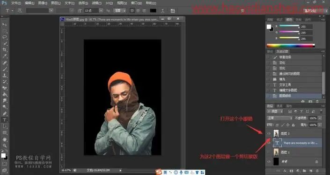The image size is (330, 175).
Task: Click the color spectrum ramp bar
Action: tap(291, 46)
